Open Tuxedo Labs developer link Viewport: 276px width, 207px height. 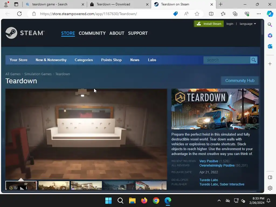pyautogui.click(x=209, y=180)
